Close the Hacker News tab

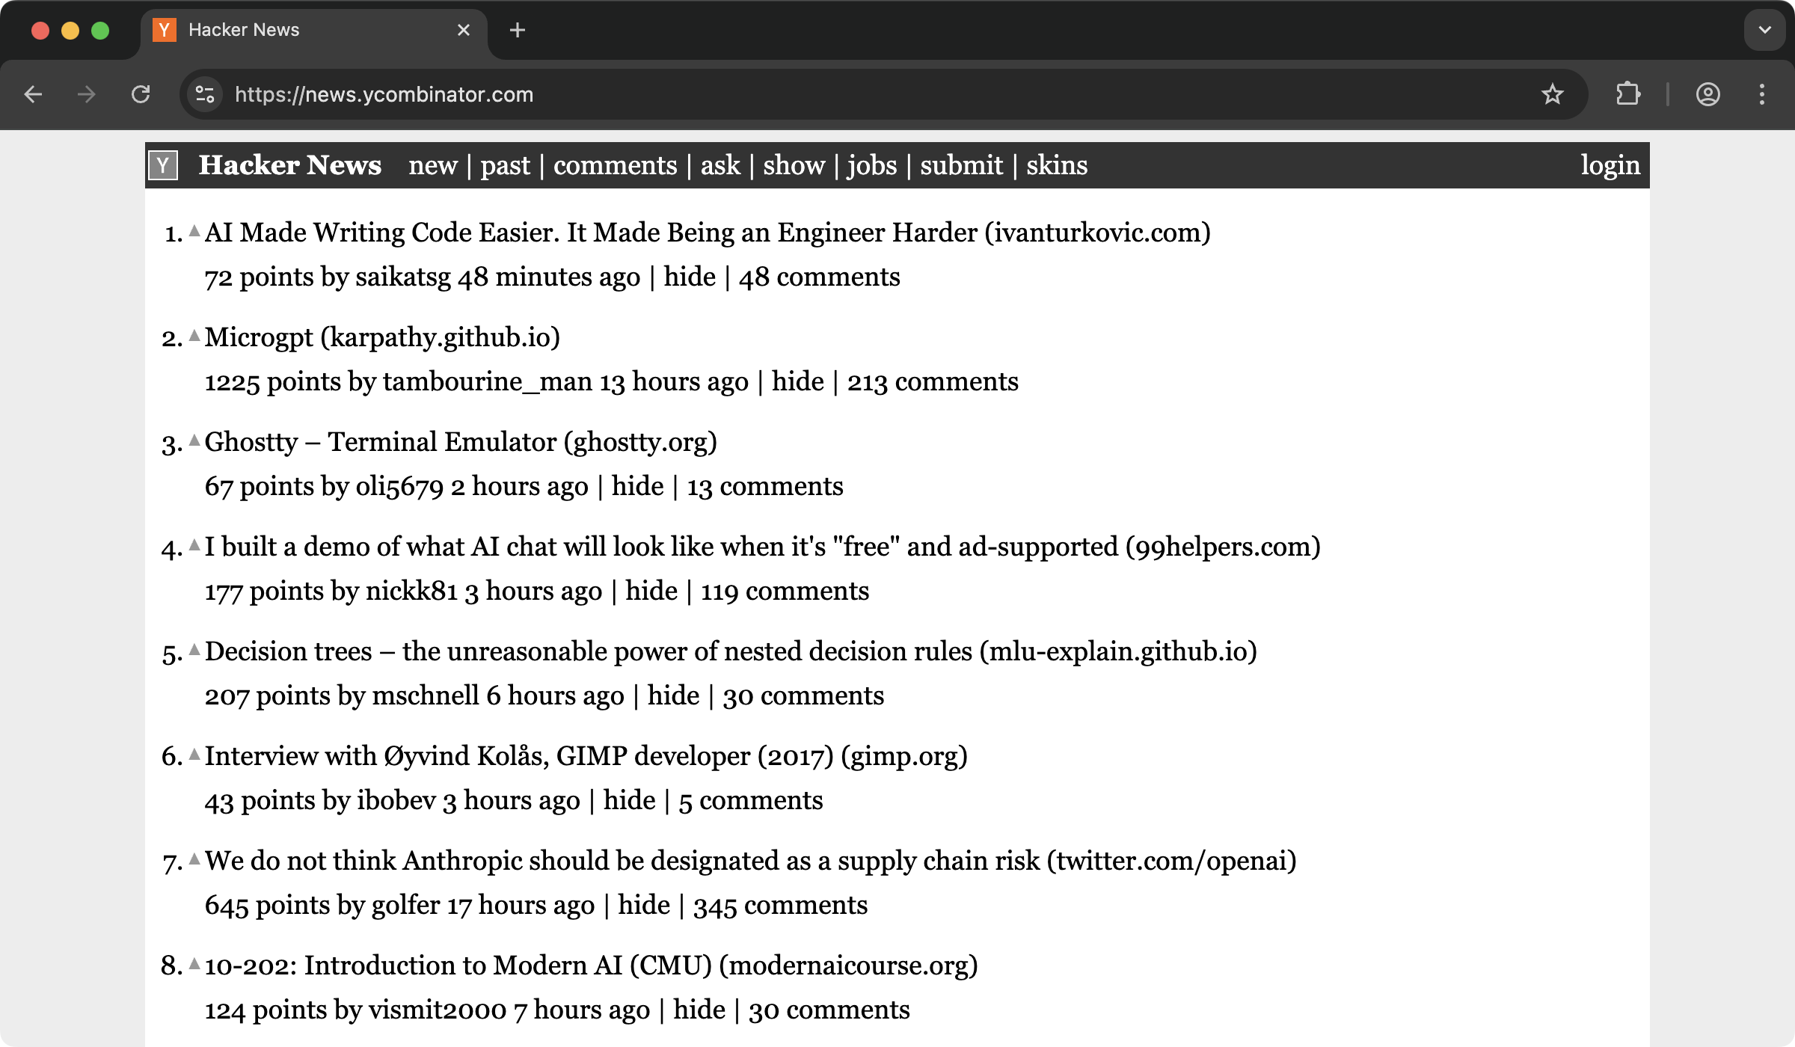(464, 30)
